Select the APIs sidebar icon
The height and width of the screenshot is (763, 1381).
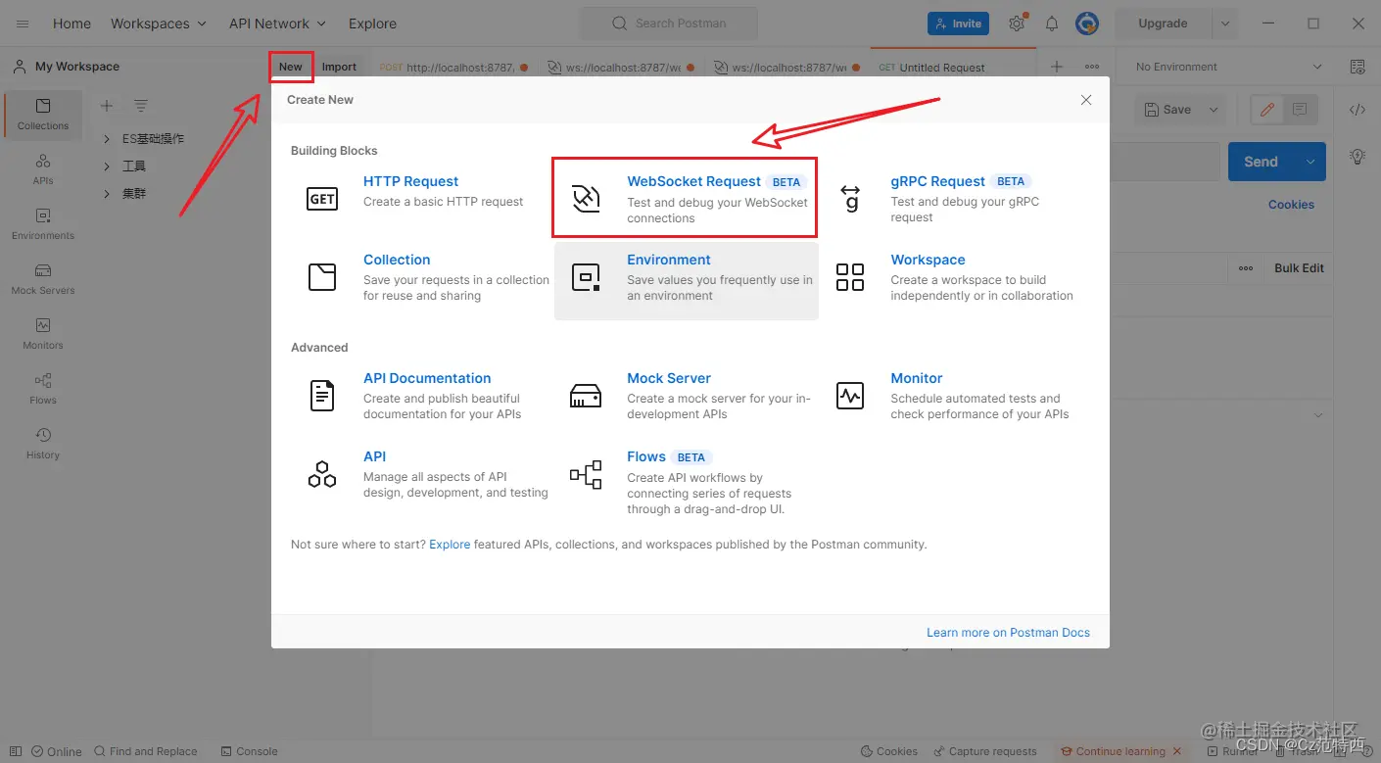coord(43,168)
